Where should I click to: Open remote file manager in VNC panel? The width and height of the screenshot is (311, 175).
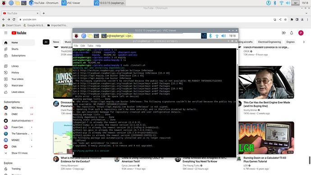[x=90, y=36]
